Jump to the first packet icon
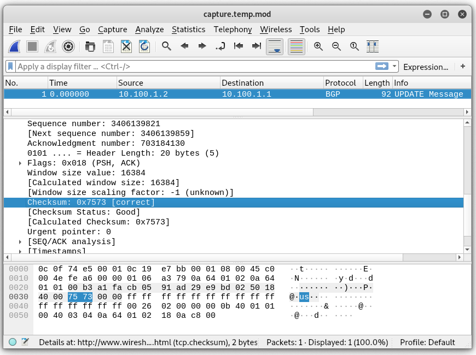The image size is (476, 355). pyautogui.click(x=239, y=46)
